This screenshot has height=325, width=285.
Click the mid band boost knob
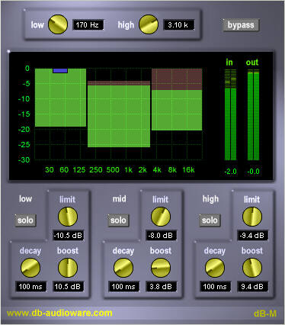click(161, 268)
